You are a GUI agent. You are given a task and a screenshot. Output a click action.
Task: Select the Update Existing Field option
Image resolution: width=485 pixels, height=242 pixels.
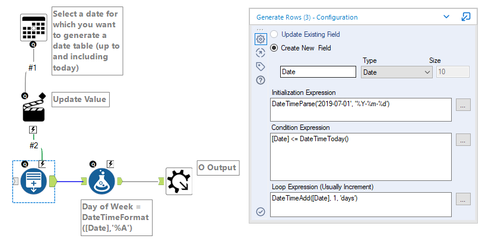274,34
